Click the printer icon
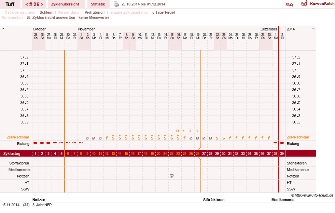 (116, 4)
